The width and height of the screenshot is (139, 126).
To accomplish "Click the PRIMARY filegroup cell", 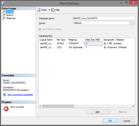I will tap(76, 43).
